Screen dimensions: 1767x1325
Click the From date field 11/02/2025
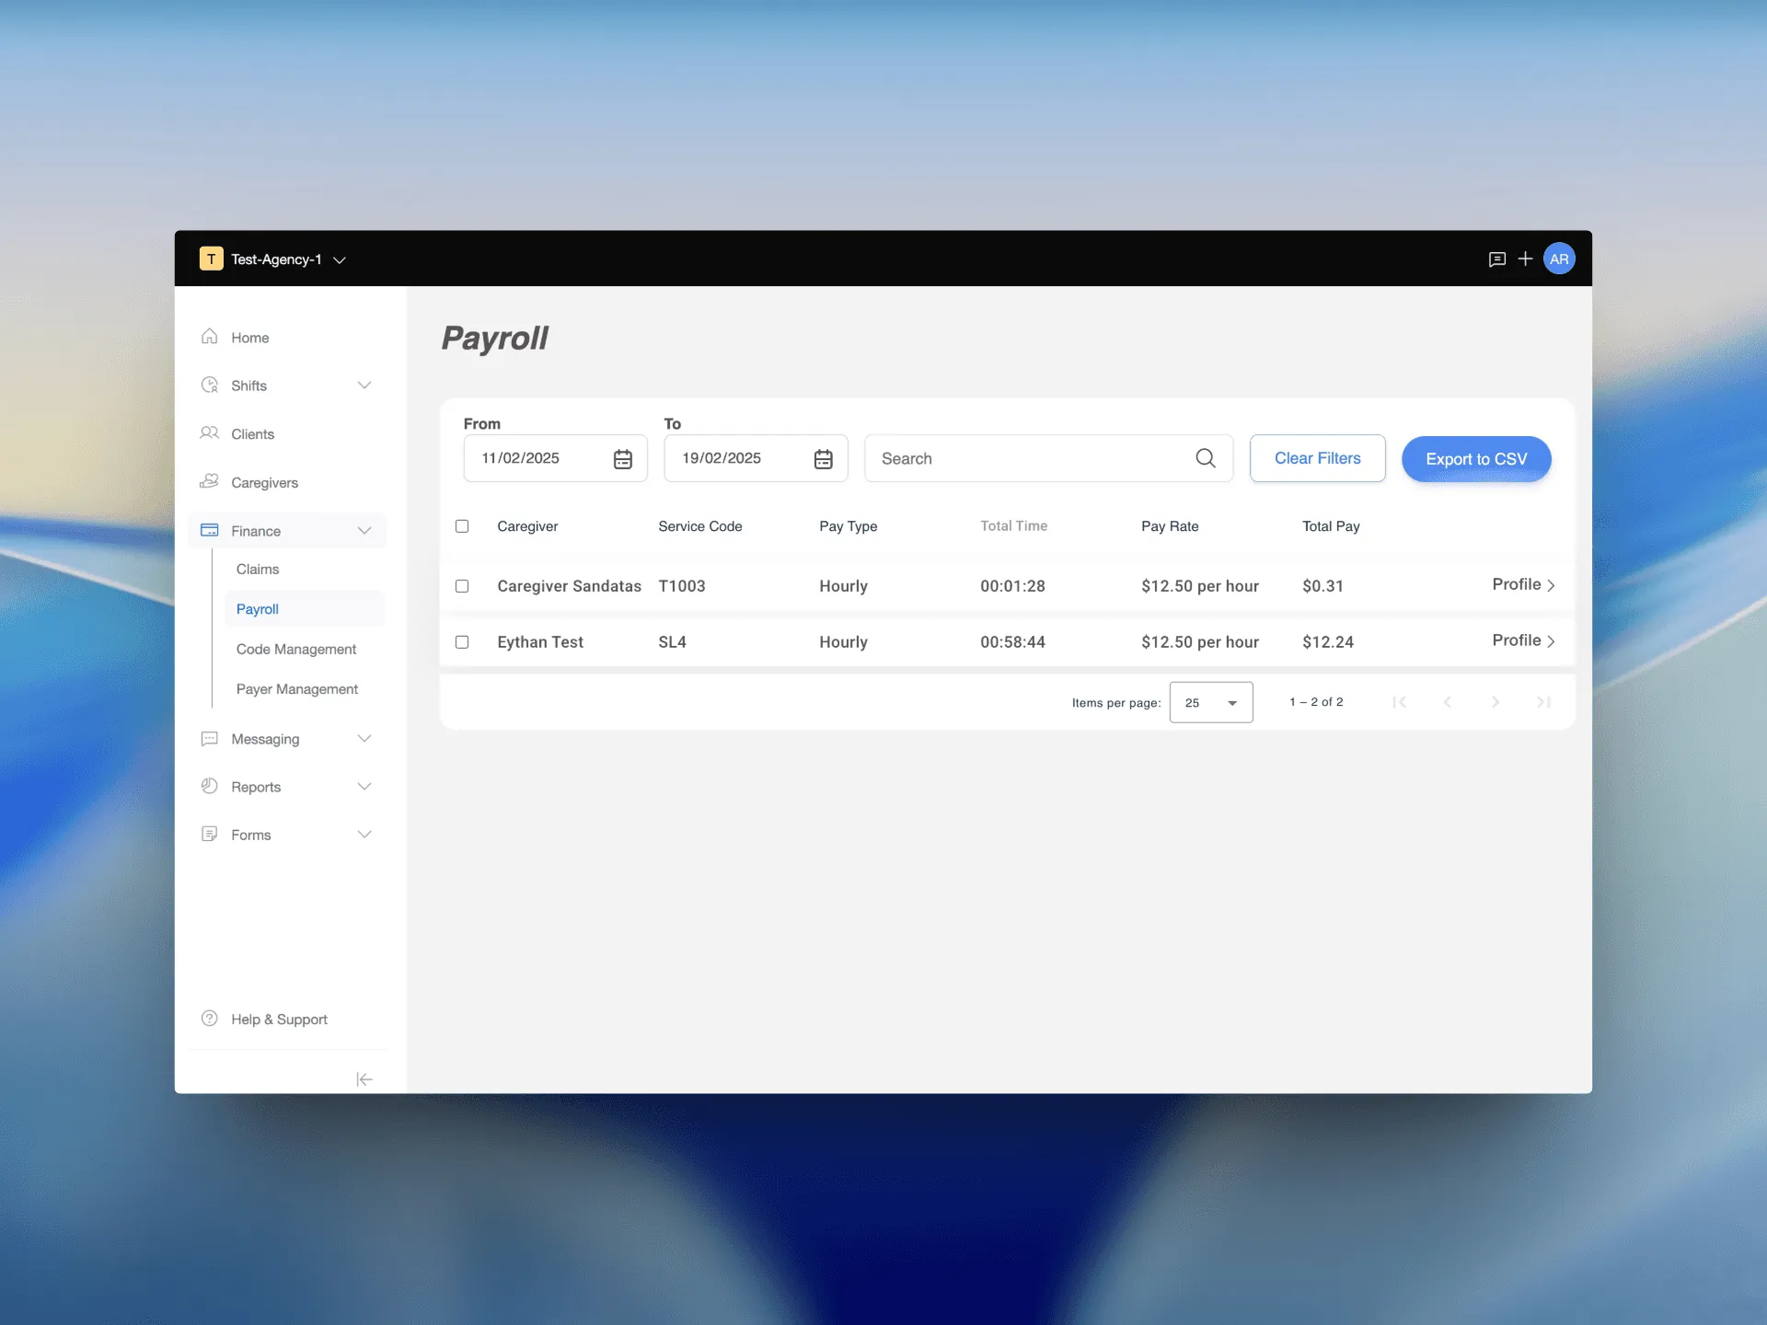(556, 458)
